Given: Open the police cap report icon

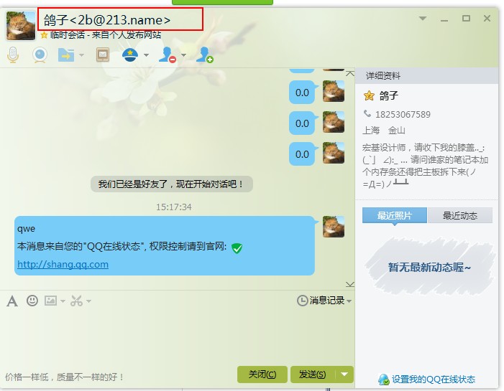Looking at the screenshot, I should 130,55.
